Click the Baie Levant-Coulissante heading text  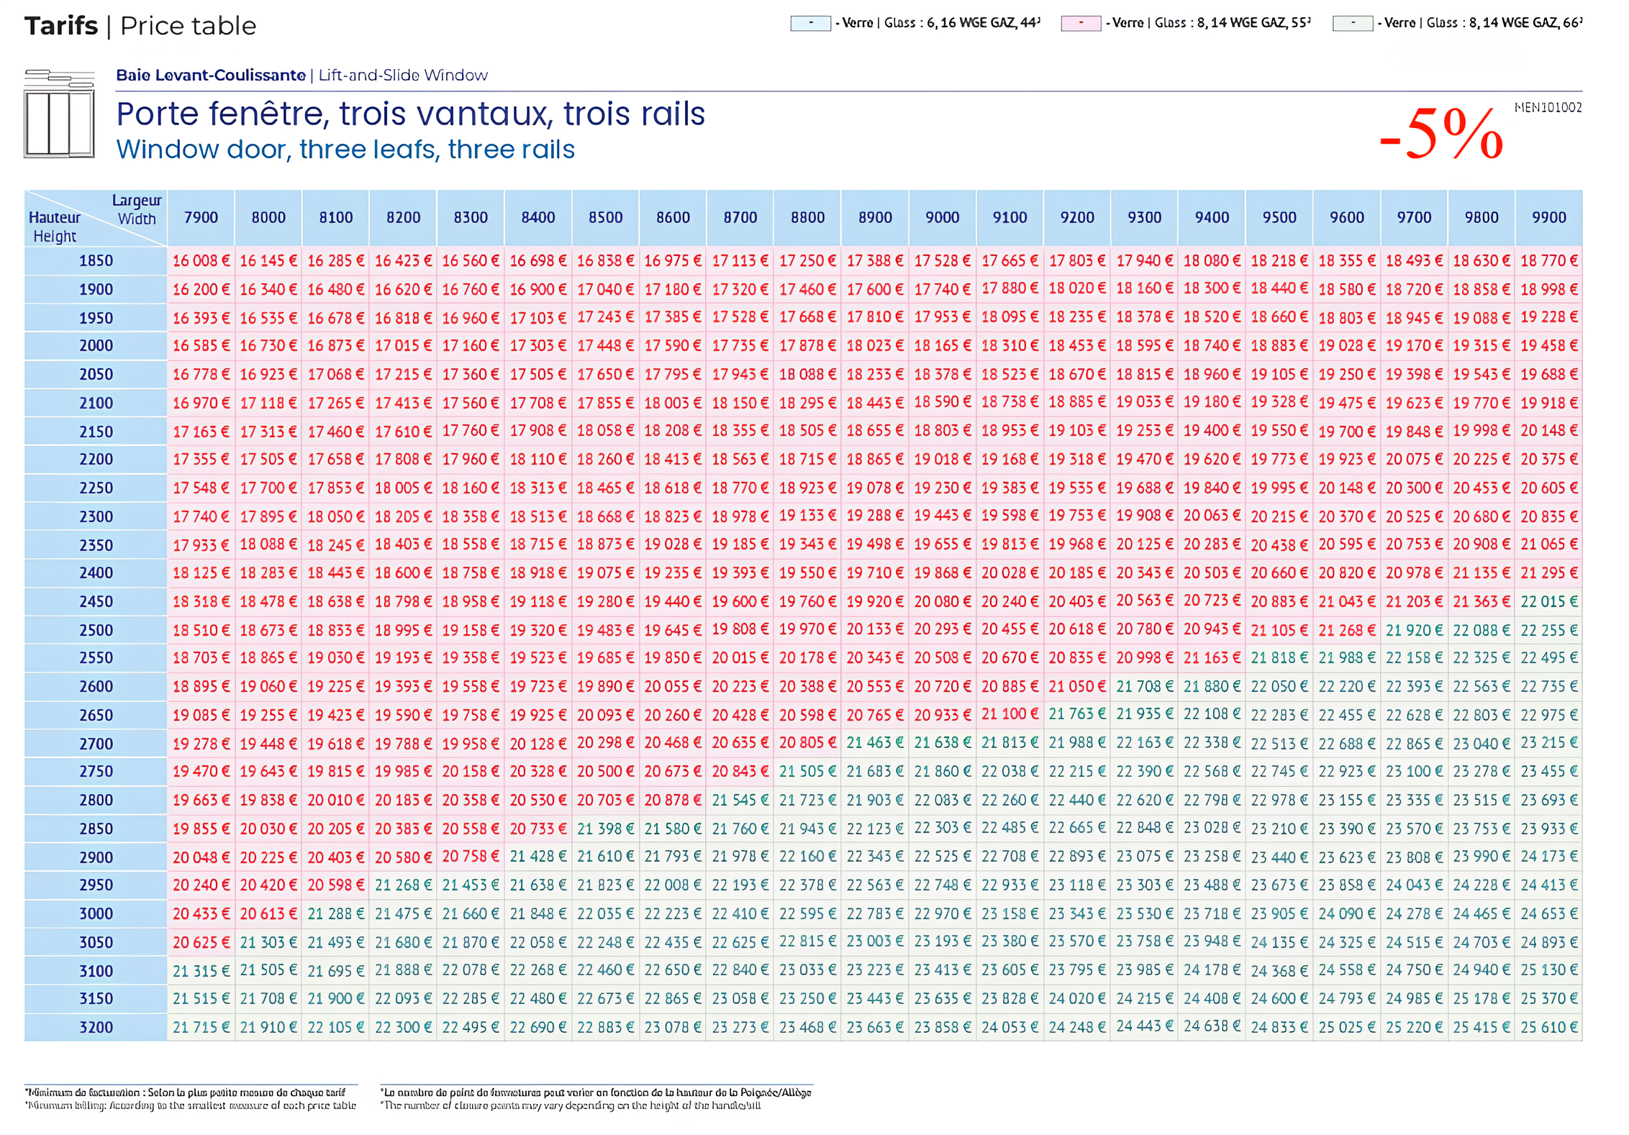tap(211, 76)
